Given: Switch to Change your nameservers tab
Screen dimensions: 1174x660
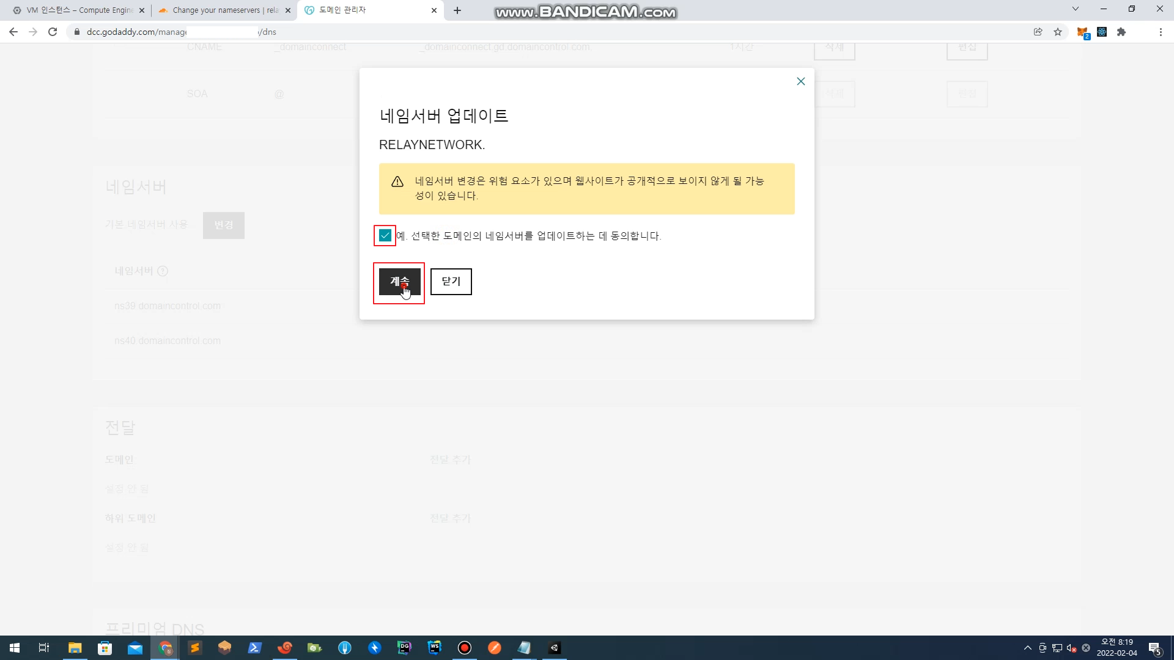Looking at the screenshot, I should [x=224, y=10].
